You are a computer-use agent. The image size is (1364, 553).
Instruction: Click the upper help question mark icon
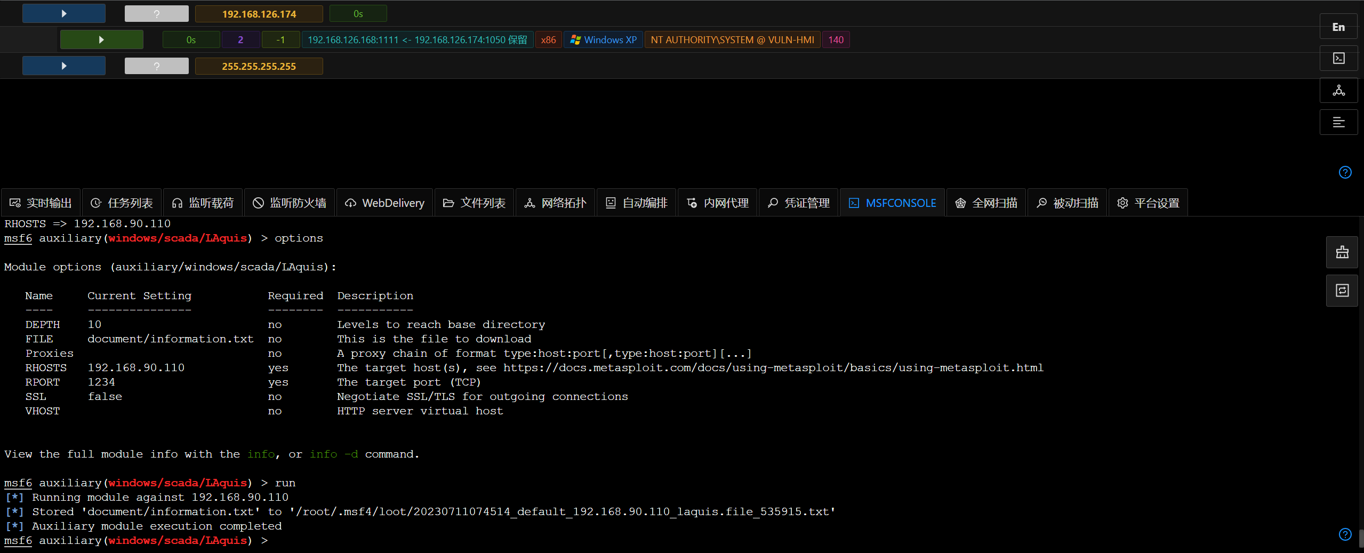click(x=1345, y=172)
